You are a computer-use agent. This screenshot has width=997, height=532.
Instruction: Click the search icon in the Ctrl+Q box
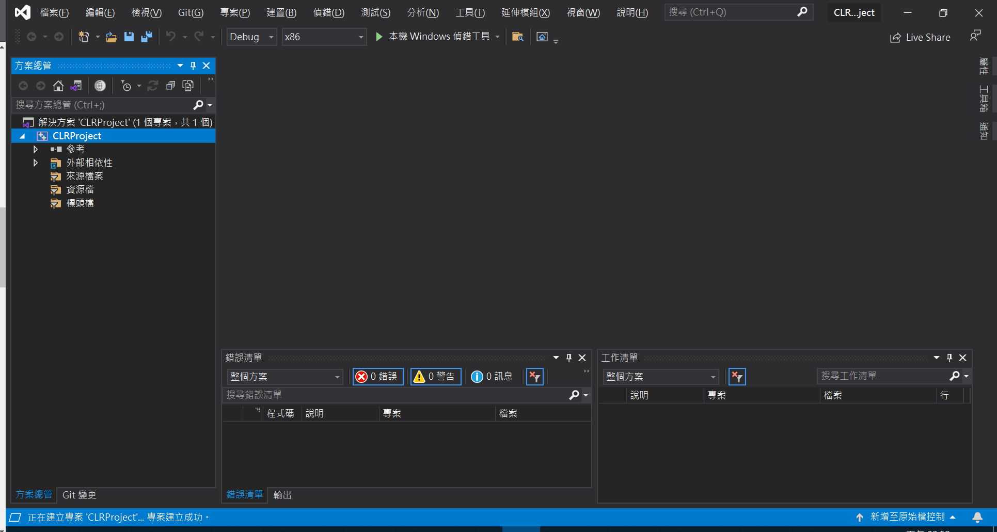[x=802, y=11]
